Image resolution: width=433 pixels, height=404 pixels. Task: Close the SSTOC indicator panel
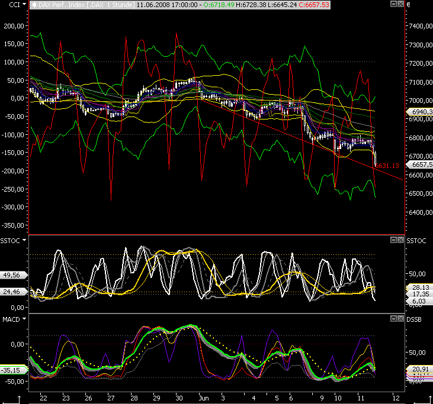400,240
